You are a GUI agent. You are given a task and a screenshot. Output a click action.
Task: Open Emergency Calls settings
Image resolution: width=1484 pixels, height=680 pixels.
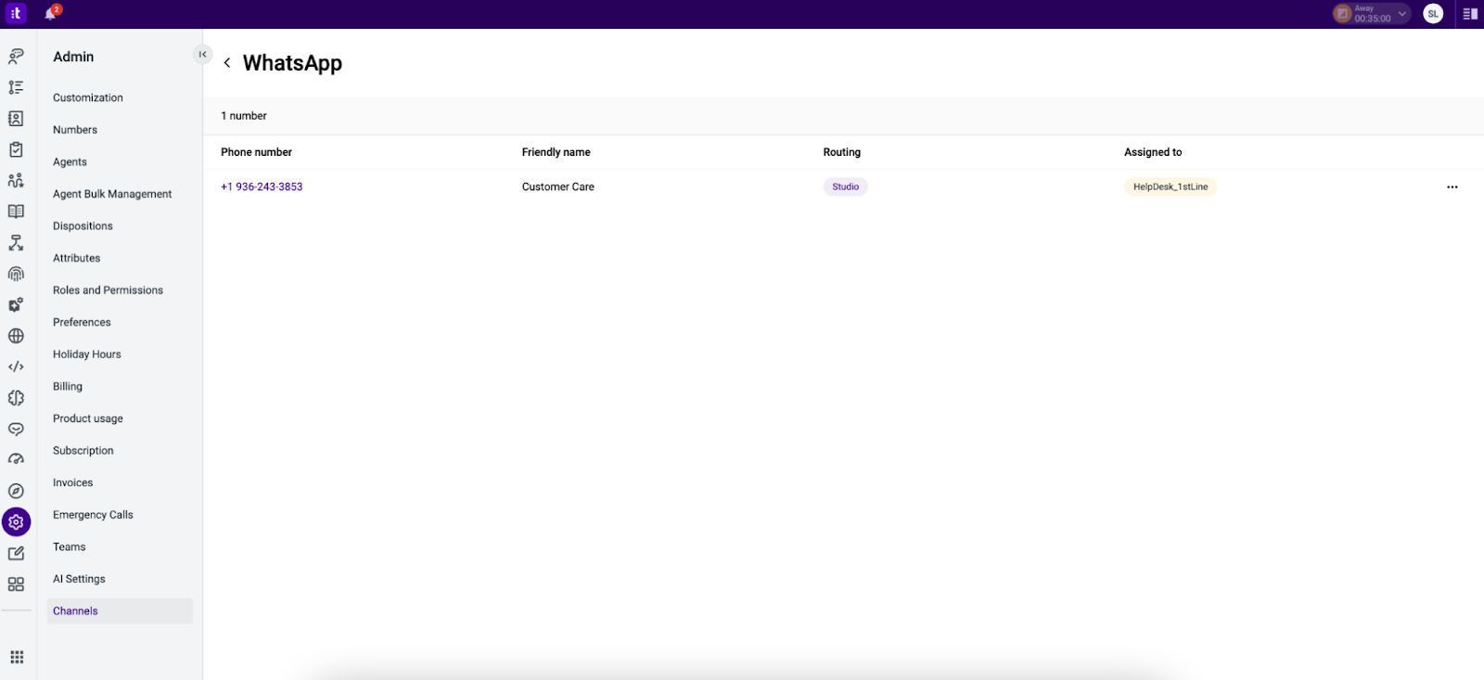tap(93, 515)
